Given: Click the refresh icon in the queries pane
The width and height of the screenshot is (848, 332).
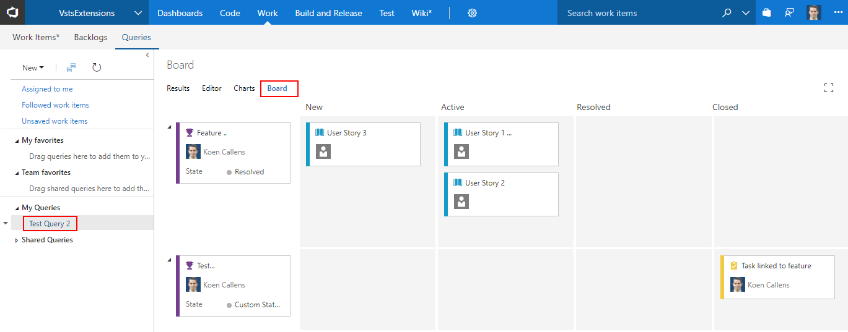Looking at the screenshot, I should [x=97, y=67].
